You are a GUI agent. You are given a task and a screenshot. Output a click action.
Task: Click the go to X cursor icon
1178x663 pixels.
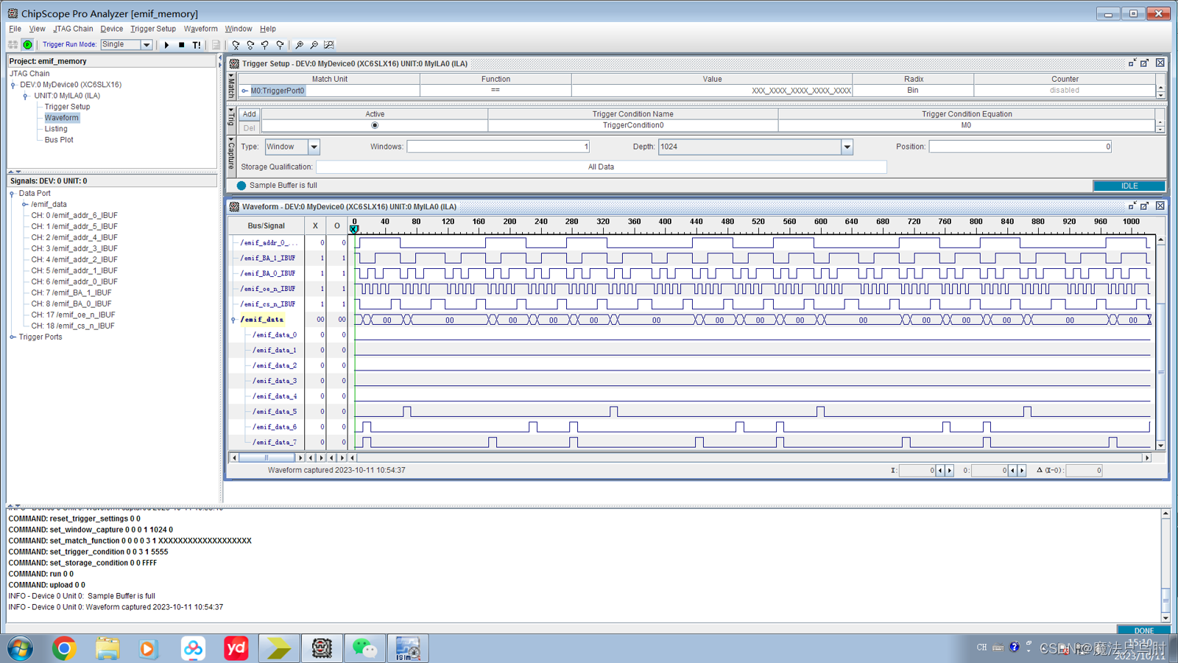pyautogui.click(x=236, y=45)
